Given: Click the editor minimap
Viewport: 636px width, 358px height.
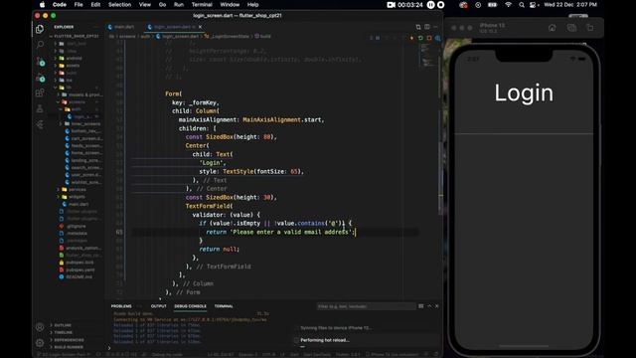Looking at the screenshot, I should (427, 55).
